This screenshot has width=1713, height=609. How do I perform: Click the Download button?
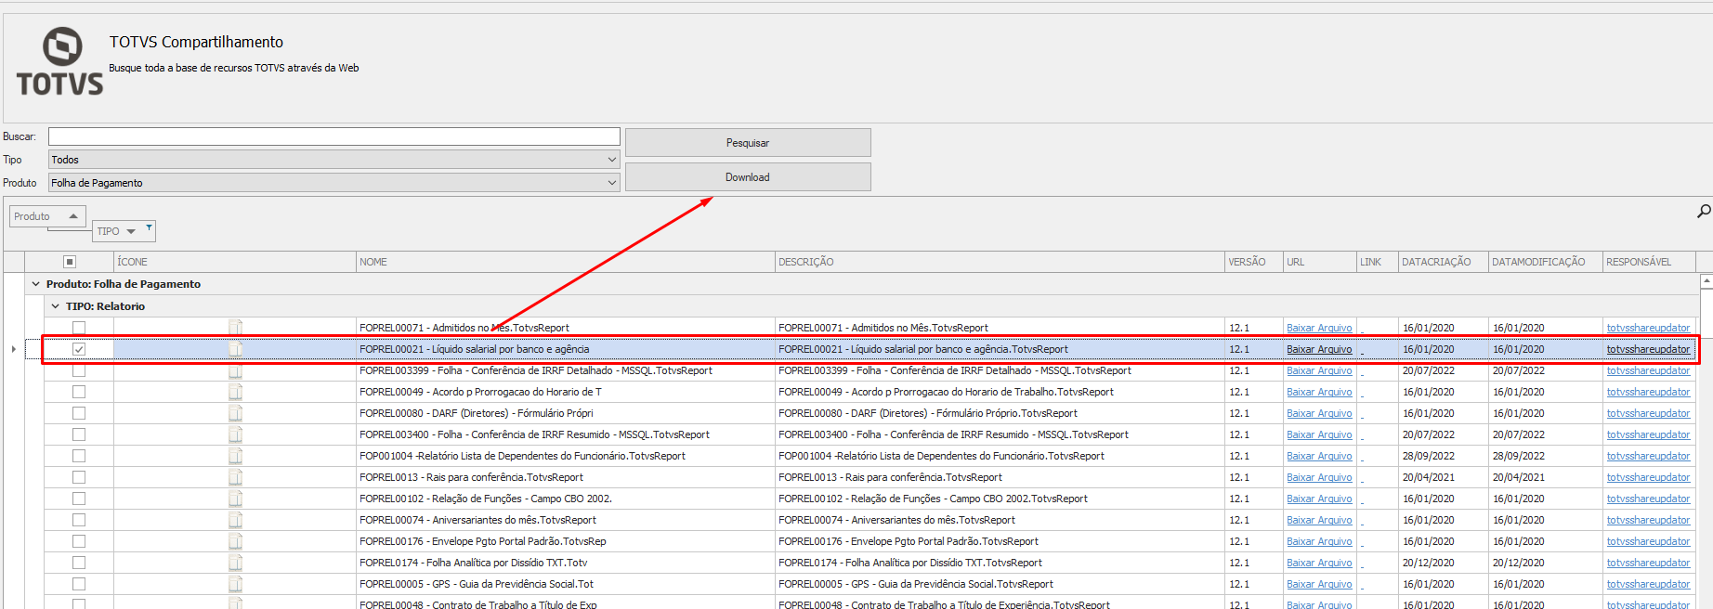[x=748, y=177]
